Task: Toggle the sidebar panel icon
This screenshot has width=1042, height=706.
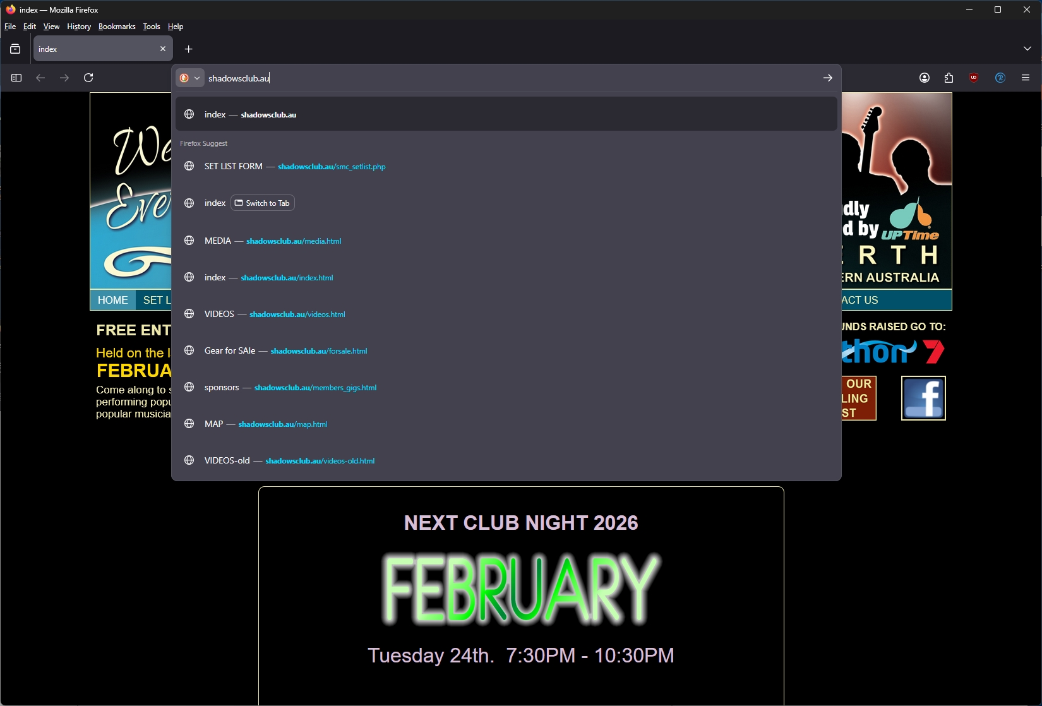Action: (16, 78)
